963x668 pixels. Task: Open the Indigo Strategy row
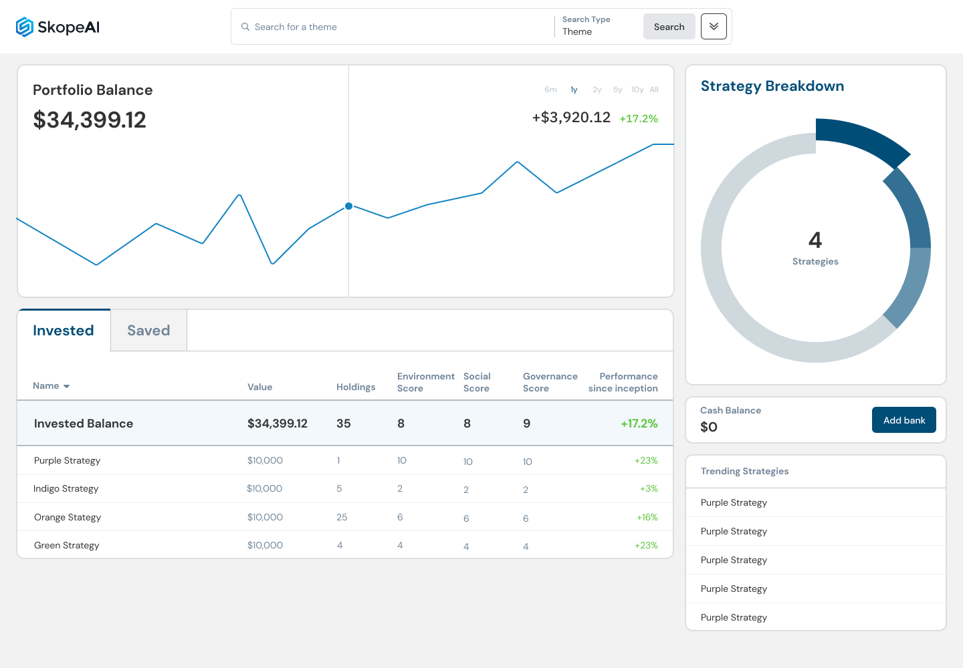345,489
